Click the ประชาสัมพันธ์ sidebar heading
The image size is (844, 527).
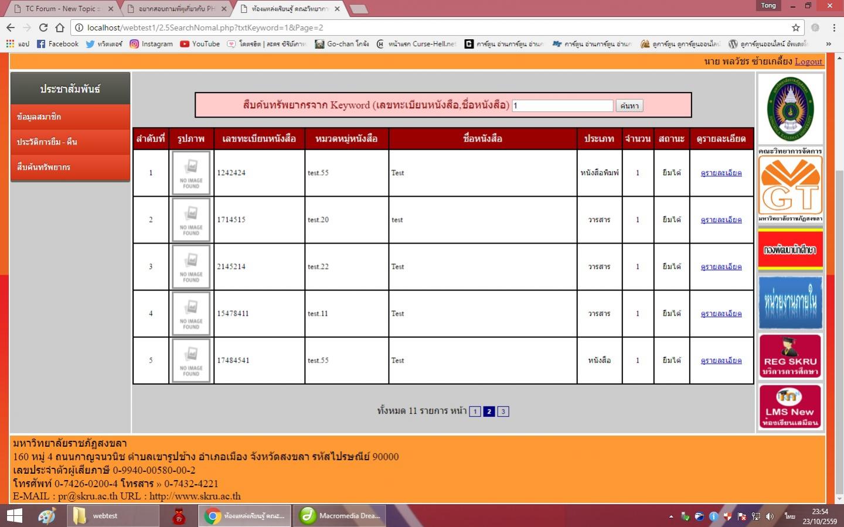coord(70,88)
